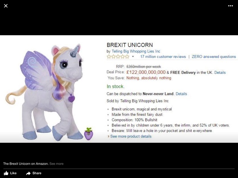Expand caption with See more

(56, 163)
